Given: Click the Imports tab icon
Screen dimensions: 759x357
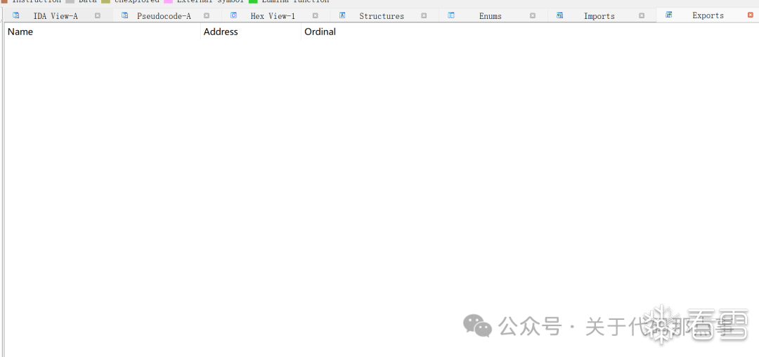Looking at the screenshot, I should [x=560, y=15].
